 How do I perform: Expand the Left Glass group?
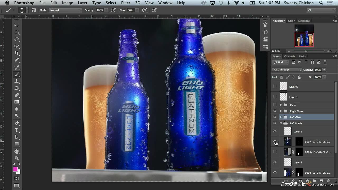point(281,117)
